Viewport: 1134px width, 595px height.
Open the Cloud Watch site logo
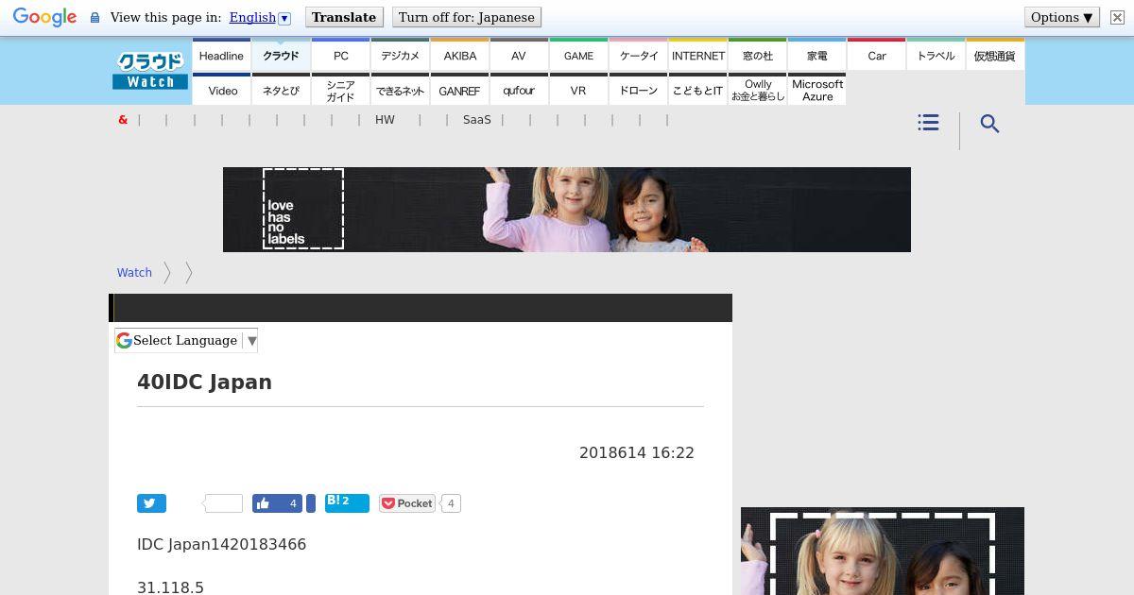pyautogui.click(x=150, y=71)
